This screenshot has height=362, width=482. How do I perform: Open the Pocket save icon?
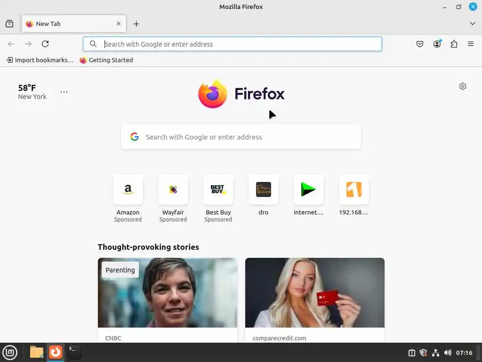click(419, 44)
